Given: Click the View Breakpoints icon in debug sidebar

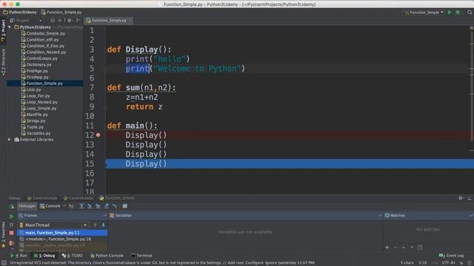Looking at the screenshot, I should click(12, 243).
